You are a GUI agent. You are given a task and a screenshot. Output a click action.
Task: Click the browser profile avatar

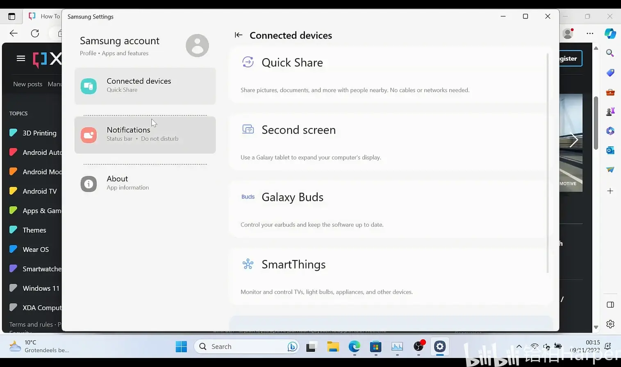tap(568, 33)
